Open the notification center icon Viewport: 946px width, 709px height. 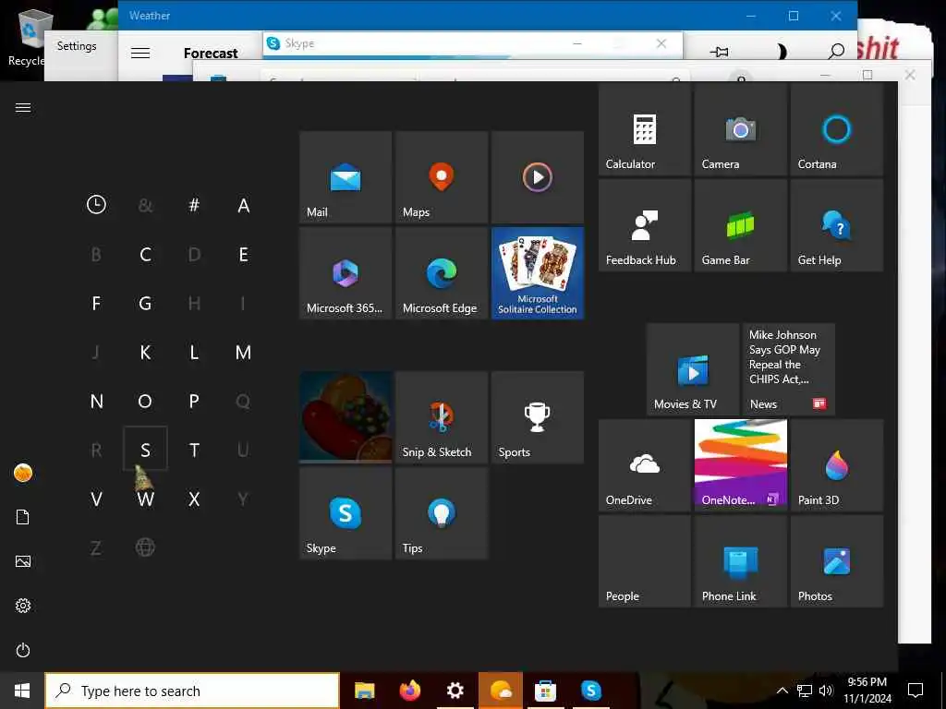click(916, 691)
